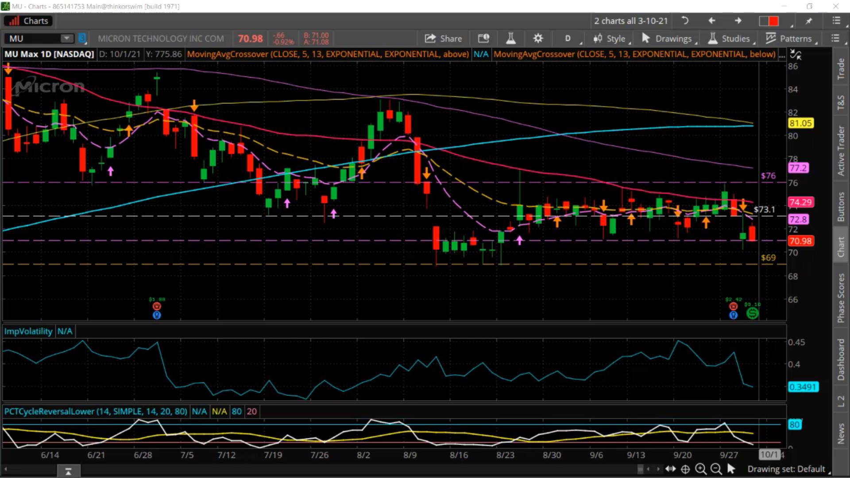
Task: Click the '2 charts all 3-10-21' layout label
Action: coord(631,21)
